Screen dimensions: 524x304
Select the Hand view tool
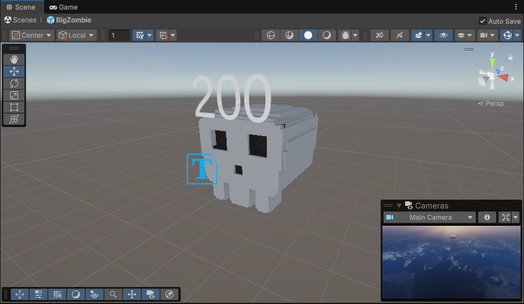14,59
